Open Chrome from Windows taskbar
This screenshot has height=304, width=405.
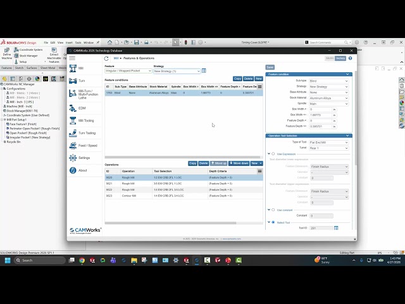point(82,260)
